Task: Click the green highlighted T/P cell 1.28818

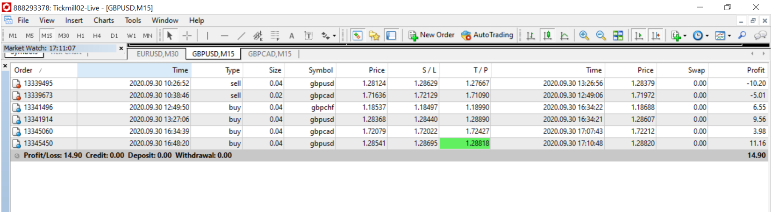Action: coord(465,144)
